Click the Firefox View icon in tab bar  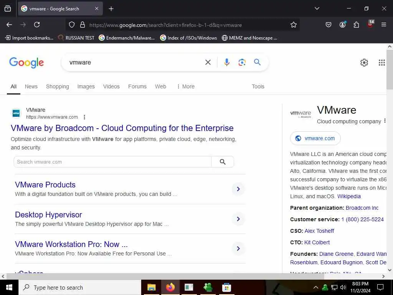8,9
